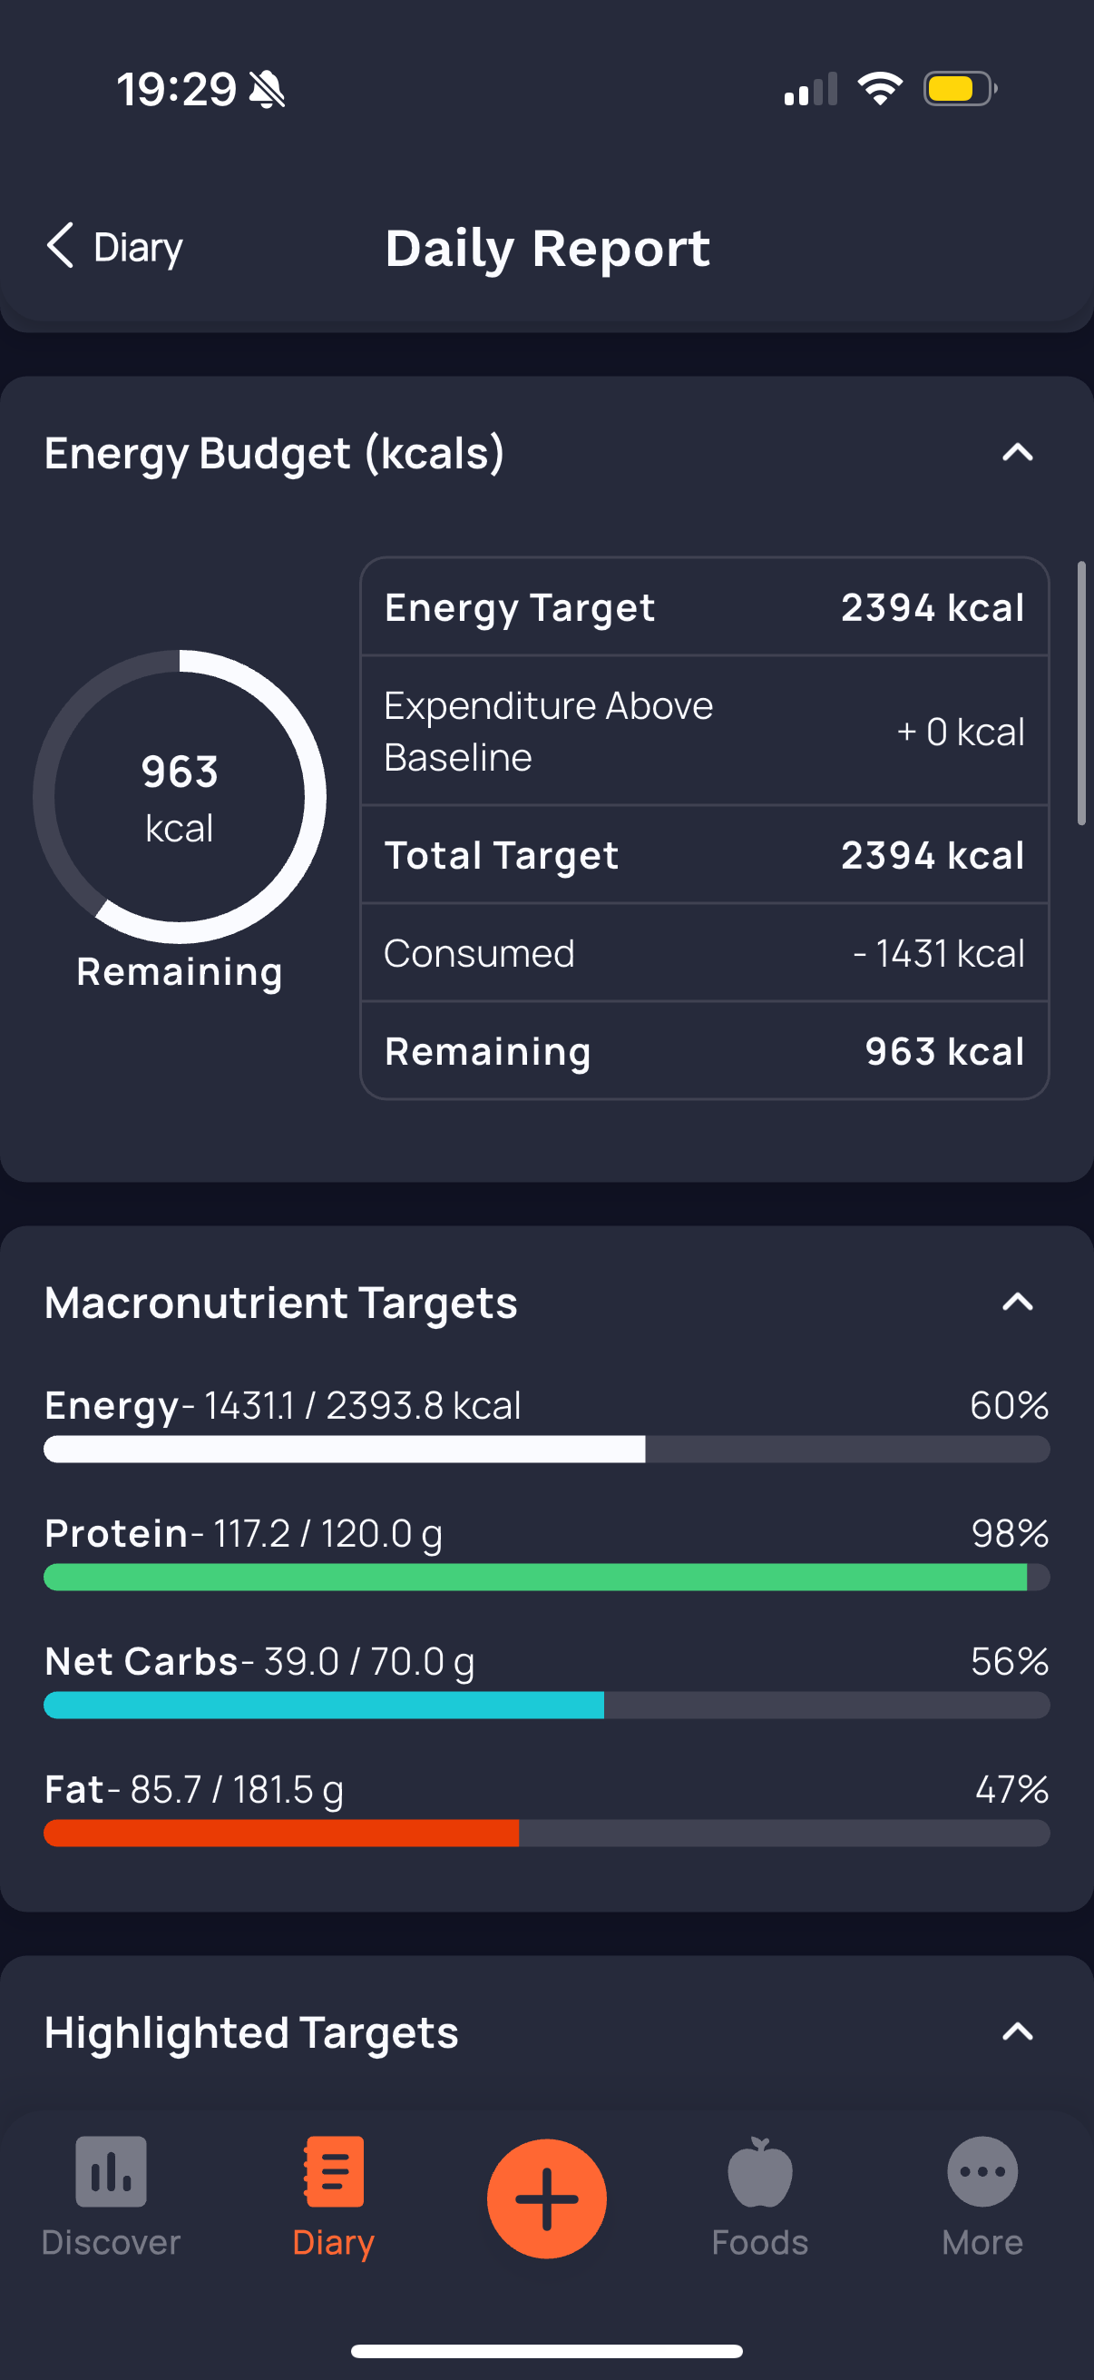
Task: Go back via the Diary link
Action: tap(138, 248)
